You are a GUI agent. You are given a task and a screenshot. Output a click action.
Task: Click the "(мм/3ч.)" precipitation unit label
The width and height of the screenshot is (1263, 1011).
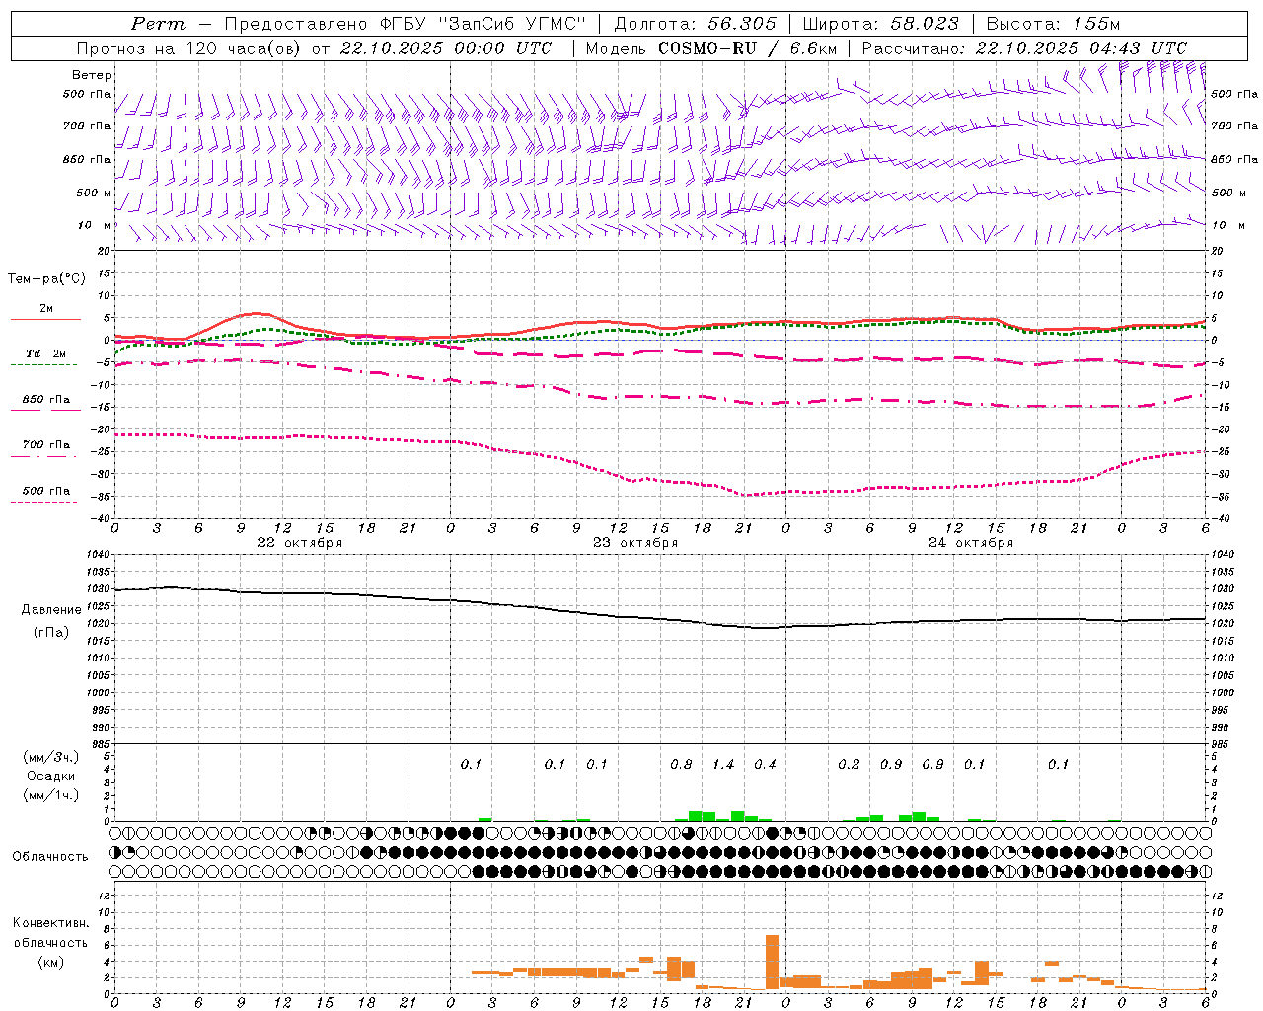(50, 757)
